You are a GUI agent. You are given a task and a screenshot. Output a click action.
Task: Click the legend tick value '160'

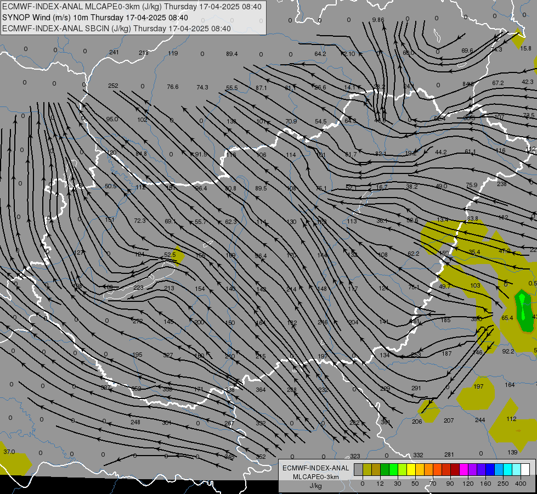click(x=485, y=484)
